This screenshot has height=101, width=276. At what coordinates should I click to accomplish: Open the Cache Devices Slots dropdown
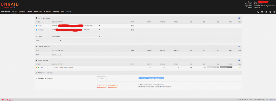(57, 54)
